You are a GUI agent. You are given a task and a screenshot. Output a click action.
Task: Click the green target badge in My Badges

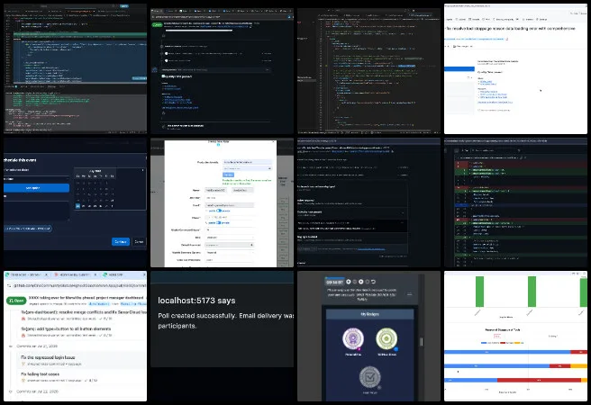point(386,338)
